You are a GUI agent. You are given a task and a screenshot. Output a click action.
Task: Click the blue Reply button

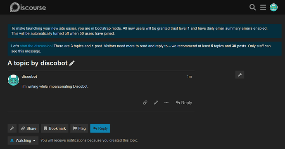click(x=100, y=128)
